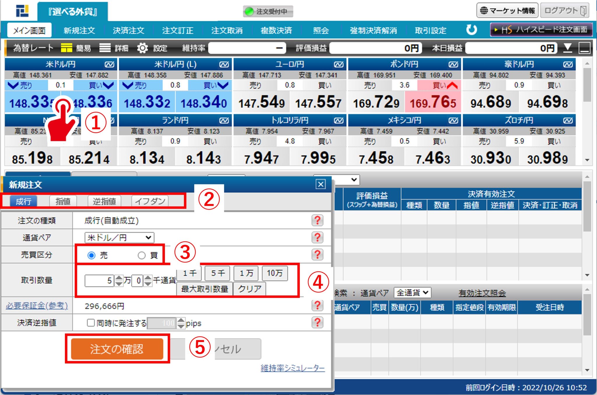Select the 買 radio button
The image size is (597, 395).
(x=142, y=256)
